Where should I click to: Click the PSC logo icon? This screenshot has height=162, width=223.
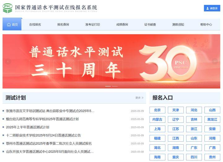coord(7,8)
